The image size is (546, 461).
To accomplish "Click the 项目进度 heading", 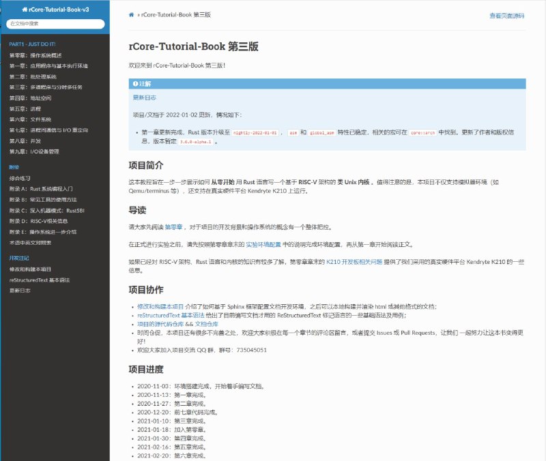I will [x=146, y=369].
